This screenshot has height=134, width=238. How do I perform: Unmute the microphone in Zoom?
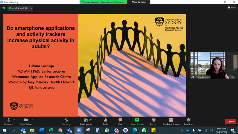[9, 122]
